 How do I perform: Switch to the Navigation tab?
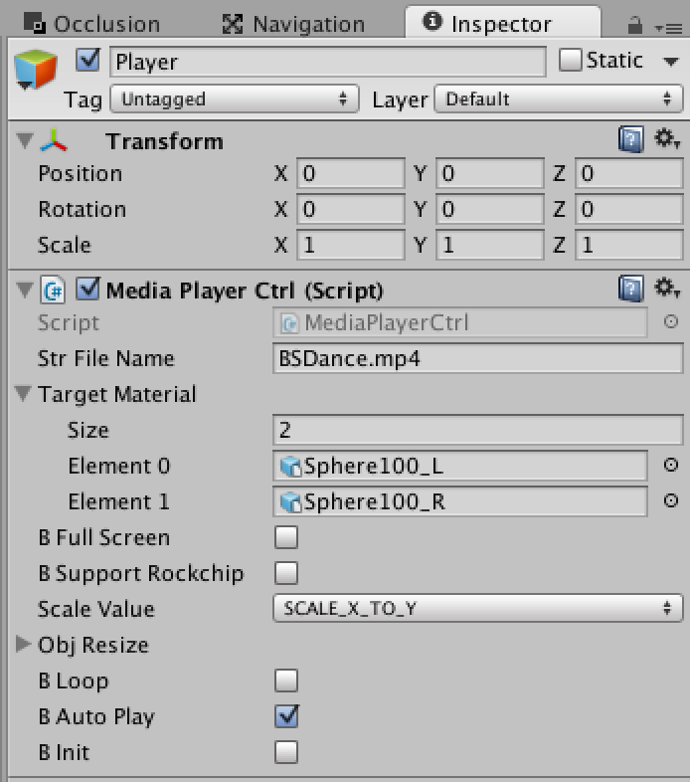pyautogui.click(x=293, y=24)
